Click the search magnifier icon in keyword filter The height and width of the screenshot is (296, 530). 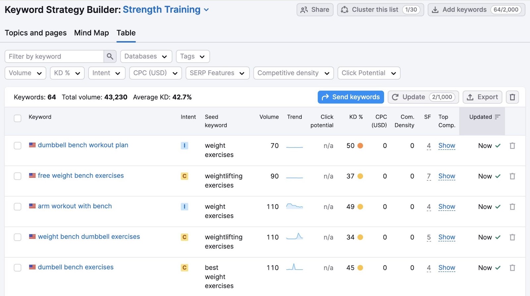coord(110,57)
